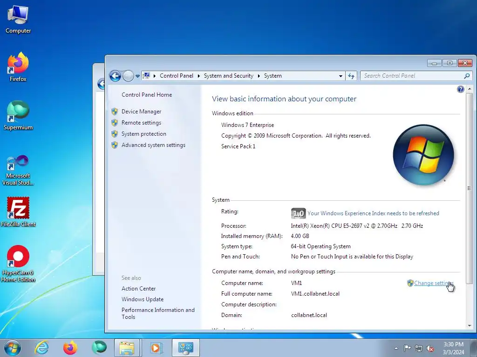Expand arrow before Control Panel breadcrumb
The width and height of the screenshot is (477, 357).
tap(155, 76)
